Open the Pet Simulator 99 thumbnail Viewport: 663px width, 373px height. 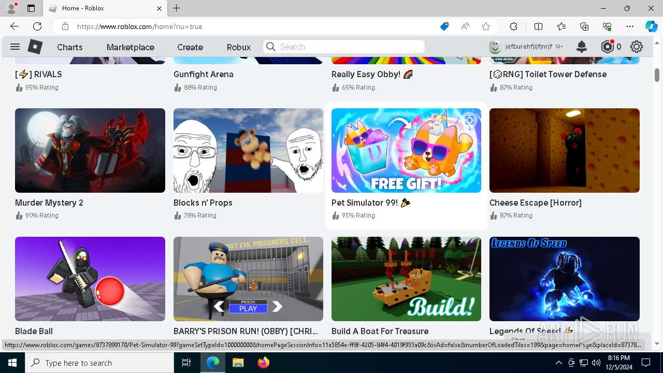tap(406, 150)
